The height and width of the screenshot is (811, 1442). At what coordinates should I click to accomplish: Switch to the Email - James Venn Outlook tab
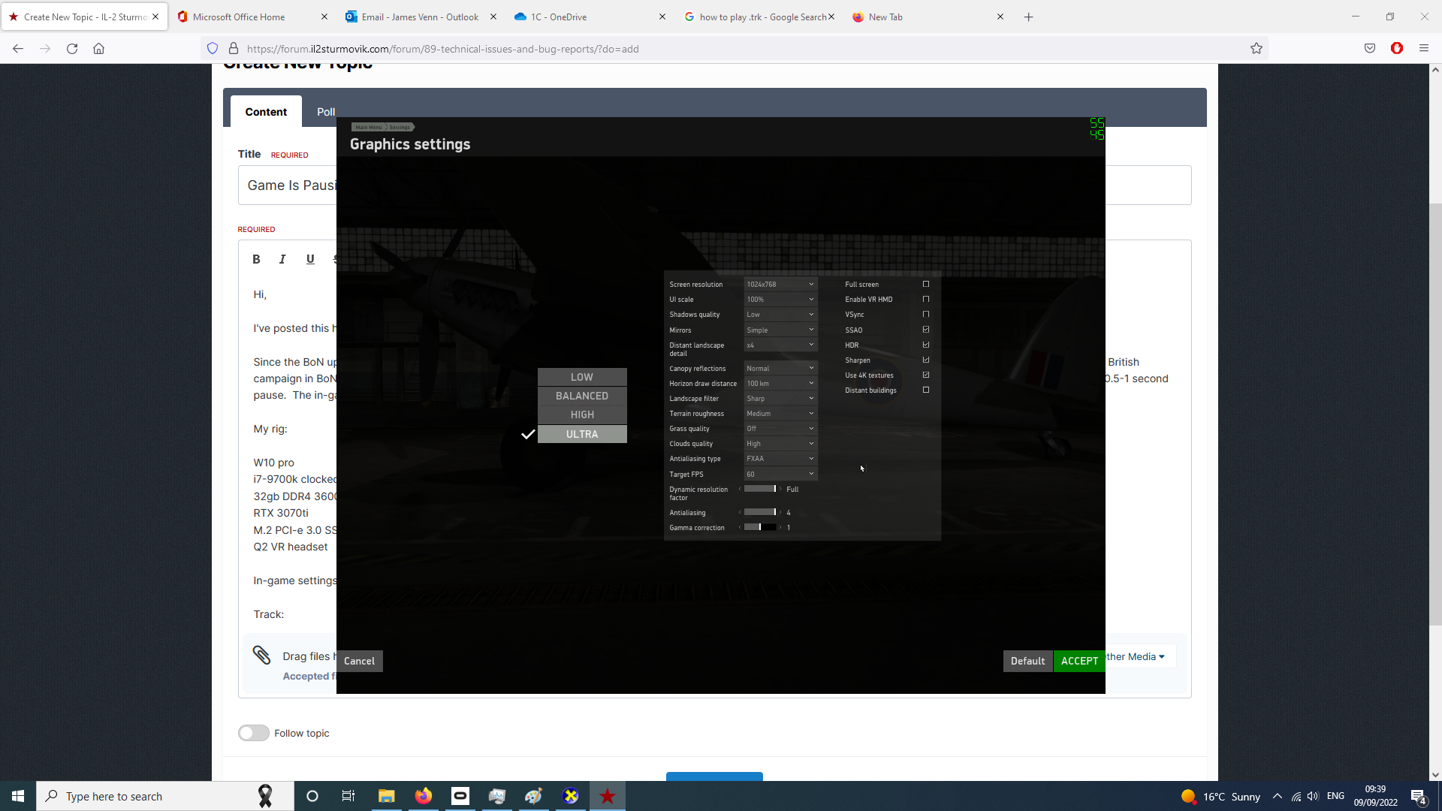(x=412, y=17)
